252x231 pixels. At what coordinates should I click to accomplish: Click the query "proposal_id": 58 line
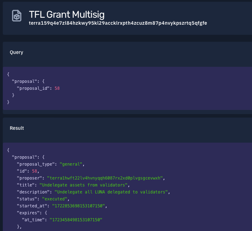[x=38, y=88]
